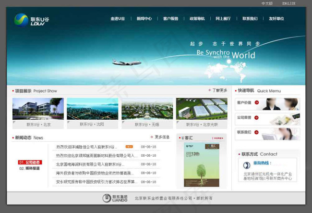This screenshot has height=213, width=312.
Task: Open the 联系我们 menu item in navigation
Action: point(250,19)
